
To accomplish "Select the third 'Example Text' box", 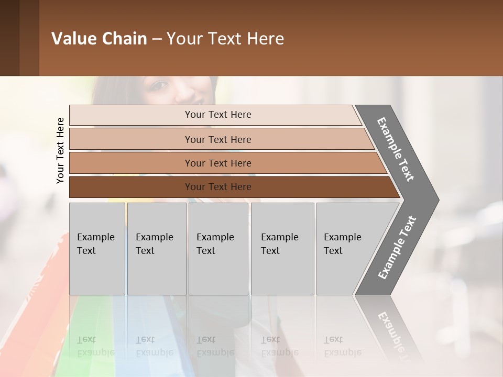I will [x=217, y=249].
